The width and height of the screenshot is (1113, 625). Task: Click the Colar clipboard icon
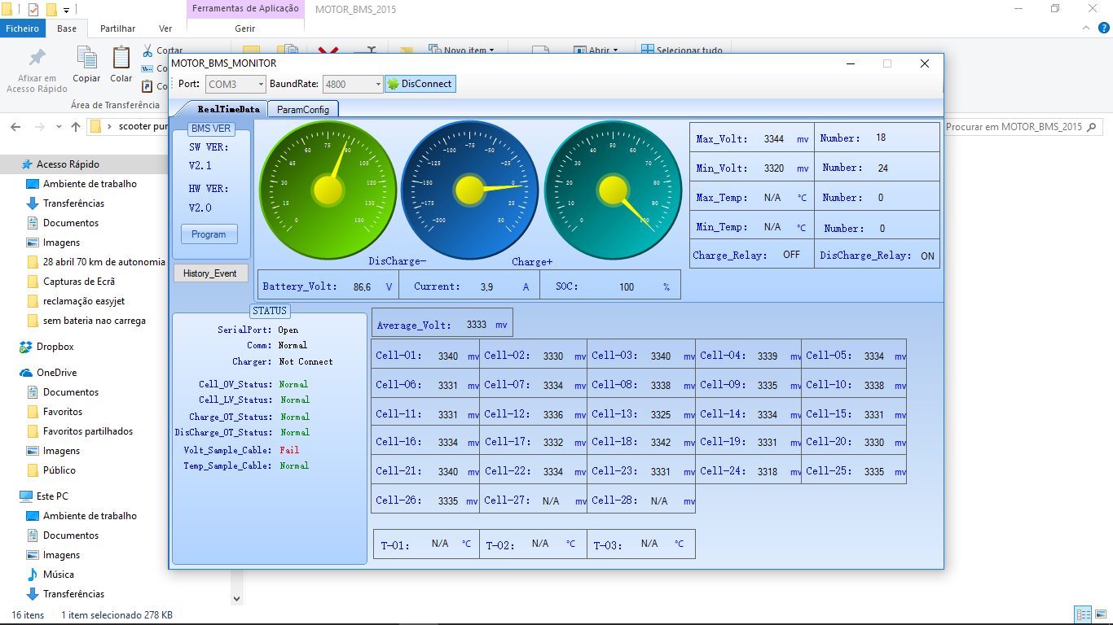point(121,58)
